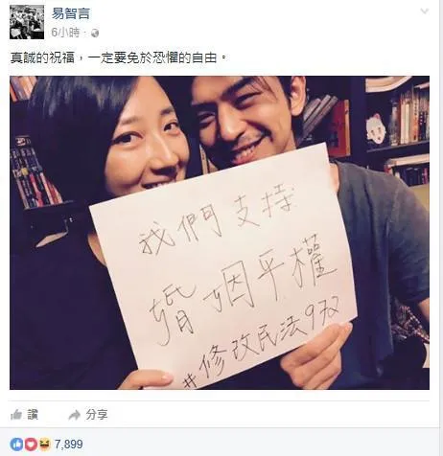Open the post options chevron menu
This screenshot has width=443, height=456.
(424, 11)
